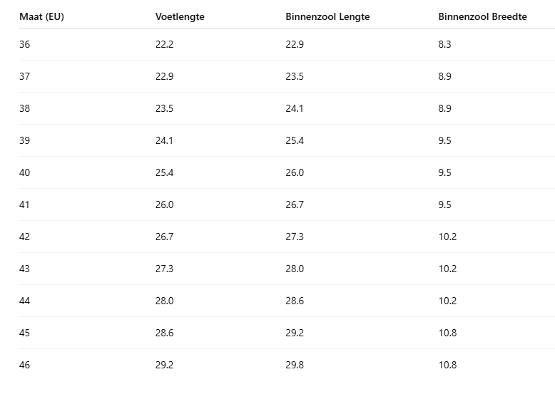Image resolution: width=555 pixels, height=394 pixels.
Task: Click the Voetlengte column header
Action: (x=180, y=16)
